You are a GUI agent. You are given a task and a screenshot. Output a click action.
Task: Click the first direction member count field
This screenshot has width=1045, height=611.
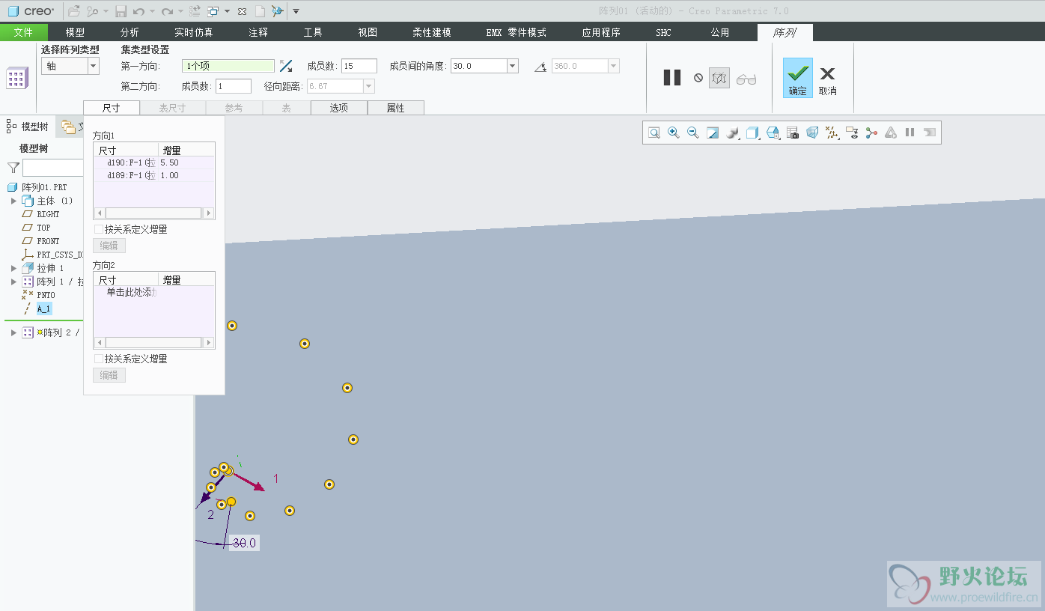[x=359, y=66]
